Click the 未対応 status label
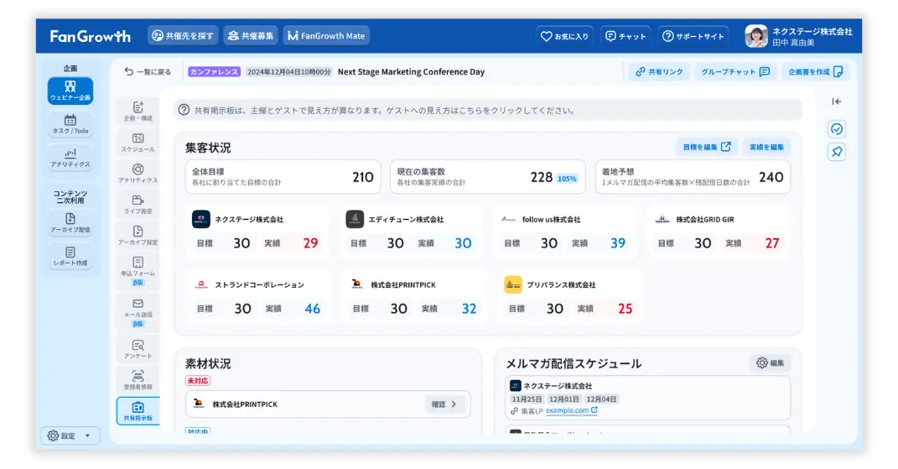The image size is (898, 469). (198, 381)
